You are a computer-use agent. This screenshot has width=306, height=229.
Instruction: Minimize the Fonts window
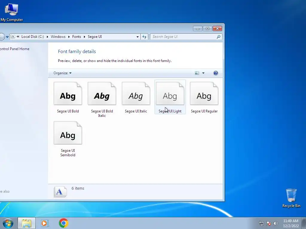pos(198,29)
